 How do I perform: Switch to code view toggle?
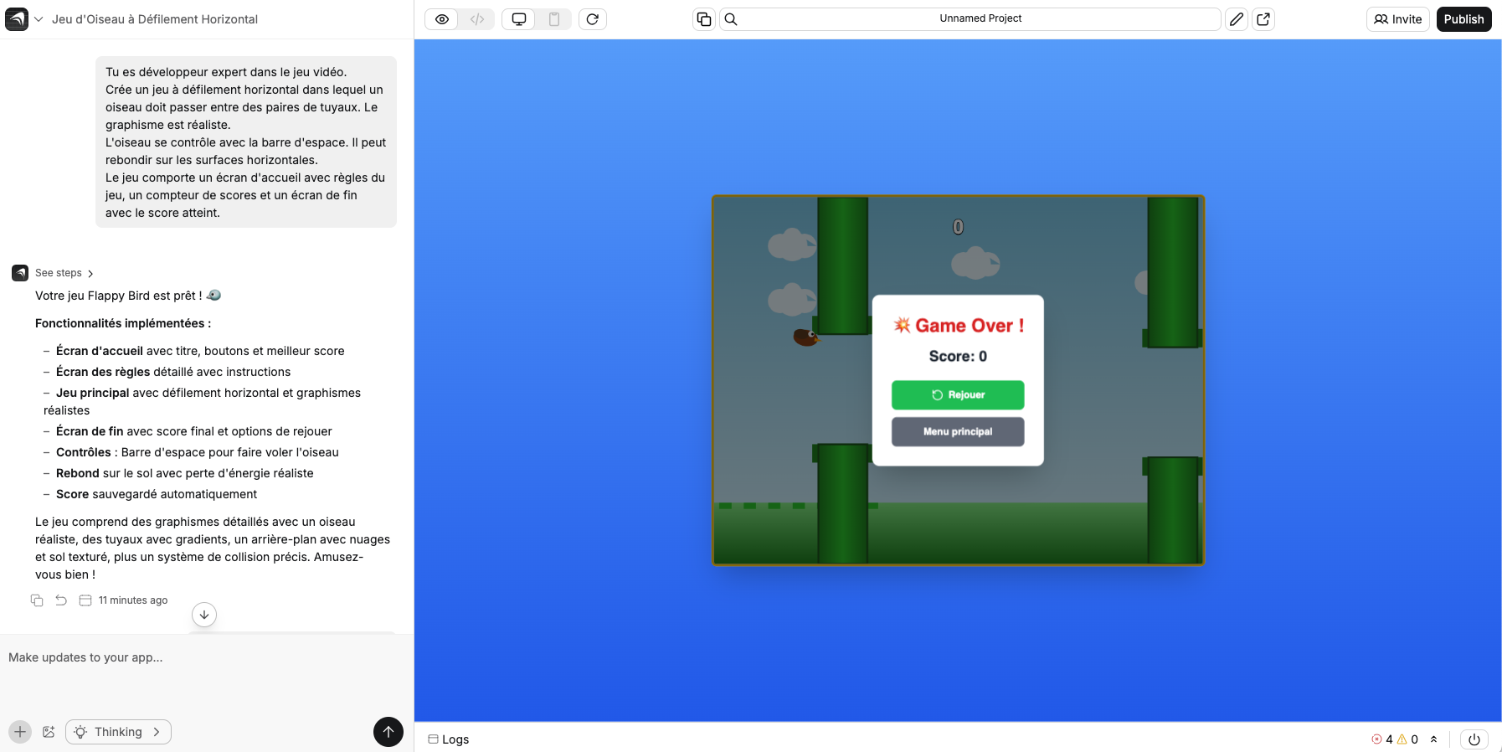tap(477, 19)
